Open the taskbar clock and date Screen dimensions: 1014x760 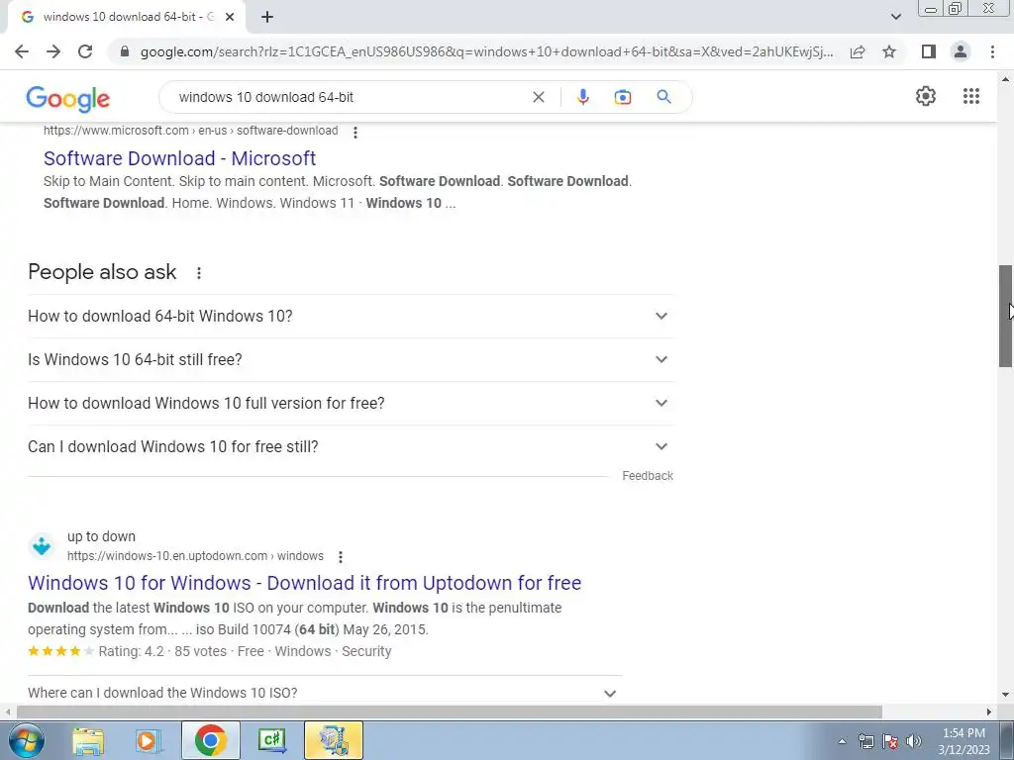tap(963, 741)
